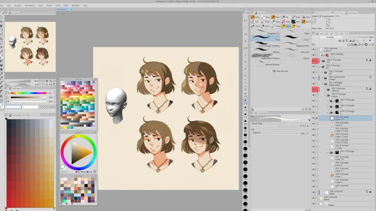Image resolution: width=376 pixels, height=211 pixels.
Task: Open the Edit menu
Action: click(8, 5)
